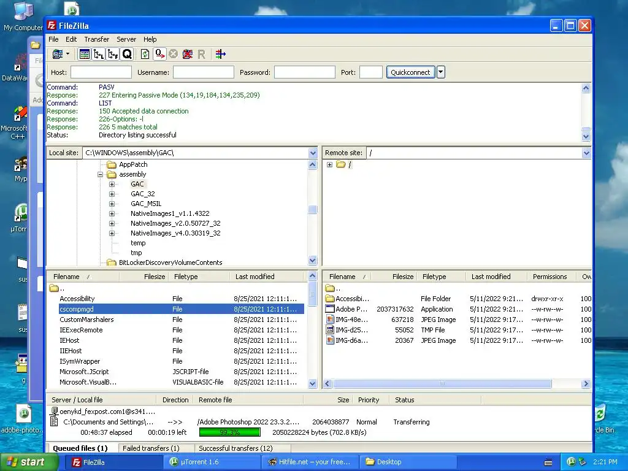Expand the remote root folder node

click(329, 164)
